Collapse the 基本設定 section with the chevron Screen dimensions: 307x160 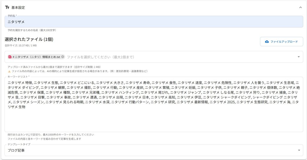(300, 7)
